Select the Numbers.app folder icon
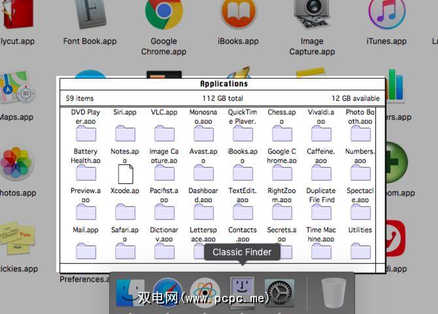 click(x=361, y=173)
